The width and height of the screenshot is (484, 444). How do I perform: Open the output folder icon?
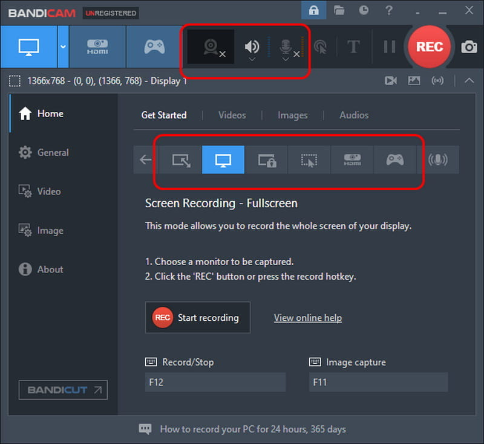point(339,10)
